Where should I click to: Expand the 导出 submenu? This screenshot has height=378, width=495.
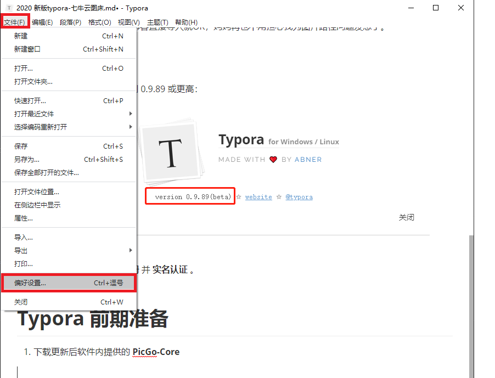coord(69,251)
